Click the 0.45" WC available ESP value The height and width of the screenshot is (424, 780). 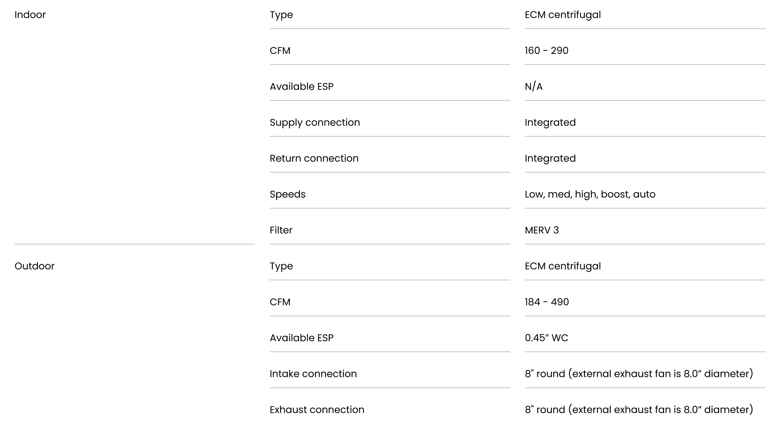(x=546, y=338)
